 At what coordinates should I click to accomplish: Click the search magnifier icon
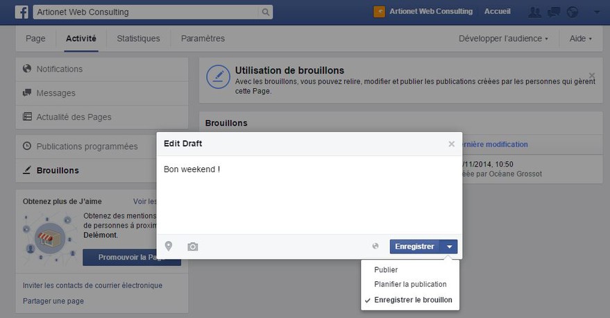pyautogui.click(x=265, y=12)
